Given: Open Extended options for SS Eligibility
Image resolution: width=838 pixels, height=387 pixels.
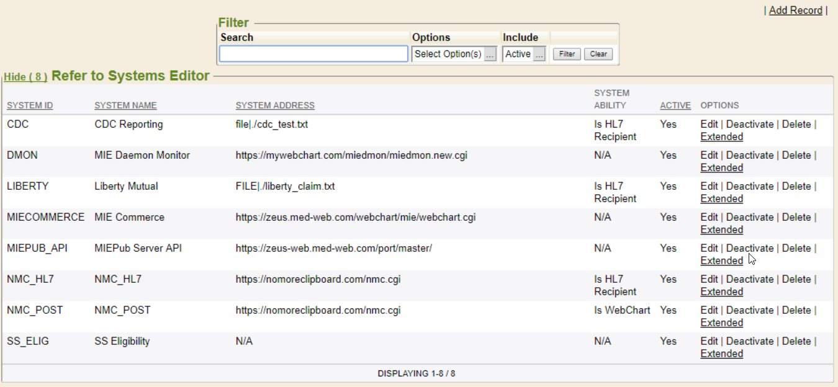Looking at the screenshot, I should 721,354.
